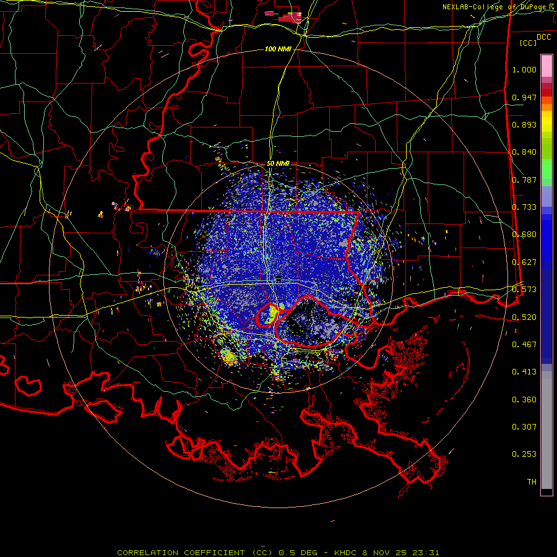Select the 50 NMI range ring label
Screen dimensions: 557x557
click(278, 163)
